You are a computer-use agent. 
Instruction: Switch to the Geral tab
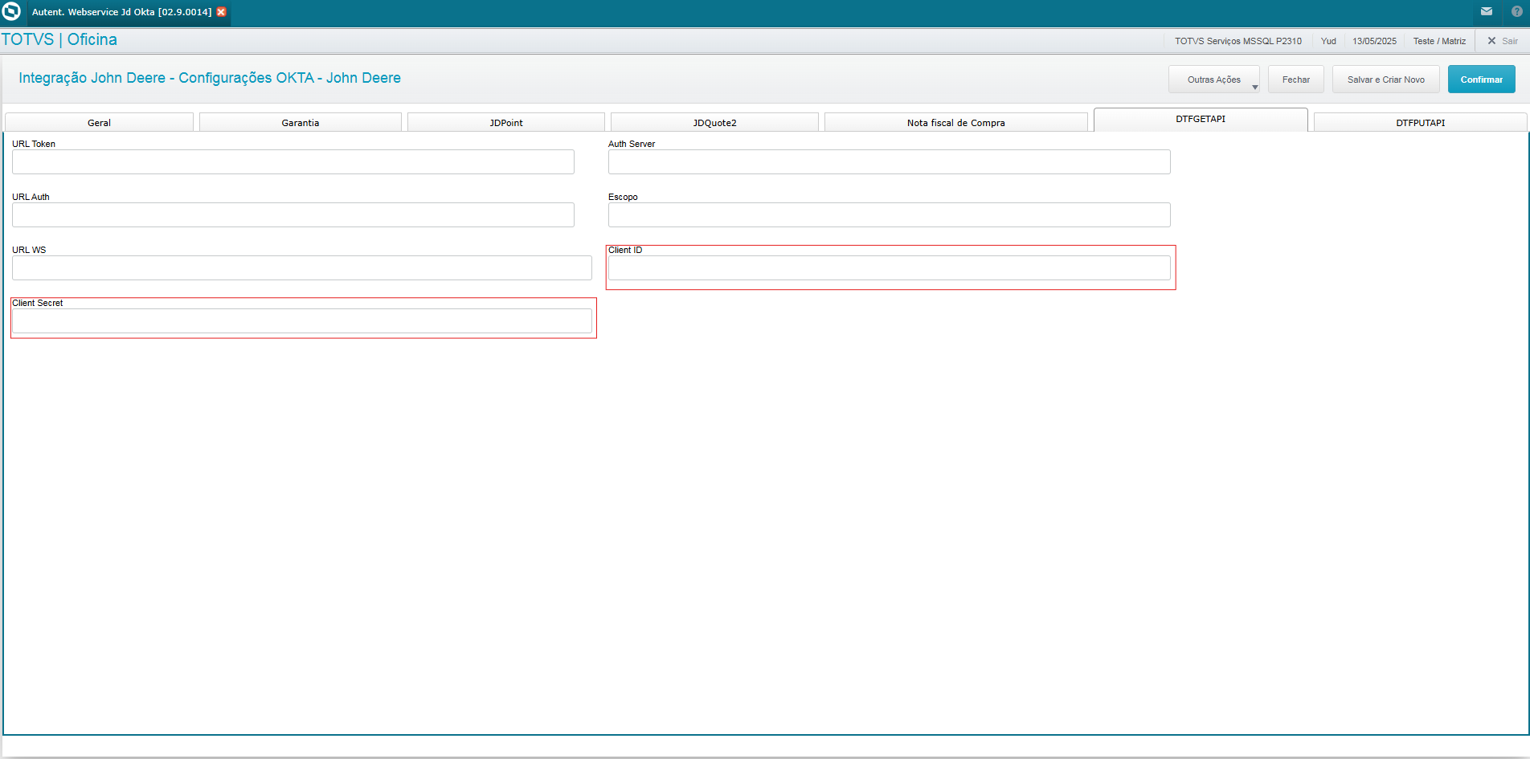click(100, 123)
